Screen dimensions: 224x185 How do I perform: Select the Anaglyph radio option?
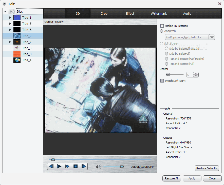162,31
